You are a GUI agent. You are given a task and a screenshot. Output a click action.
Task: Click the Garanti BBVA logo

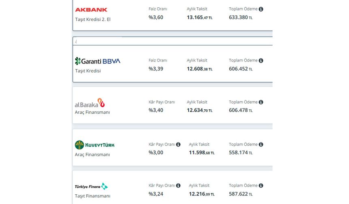point(97,61)
